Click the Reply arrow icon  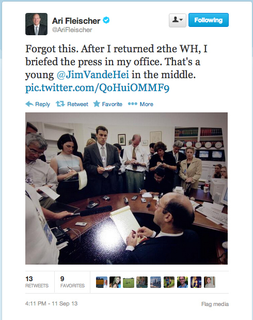[29, 104]
